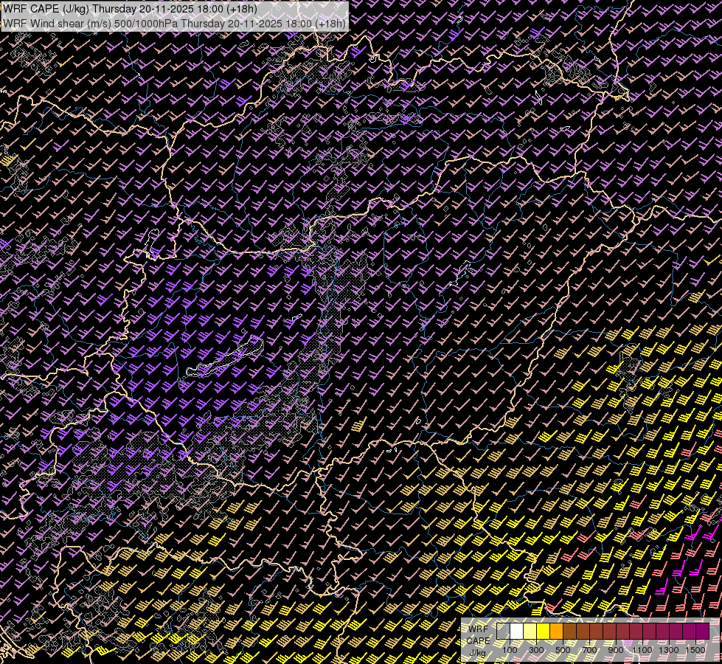Select the bright yellow CAPE legend swatch
The height and width of the screenshot is (664, 722).
tap(544, 631)
